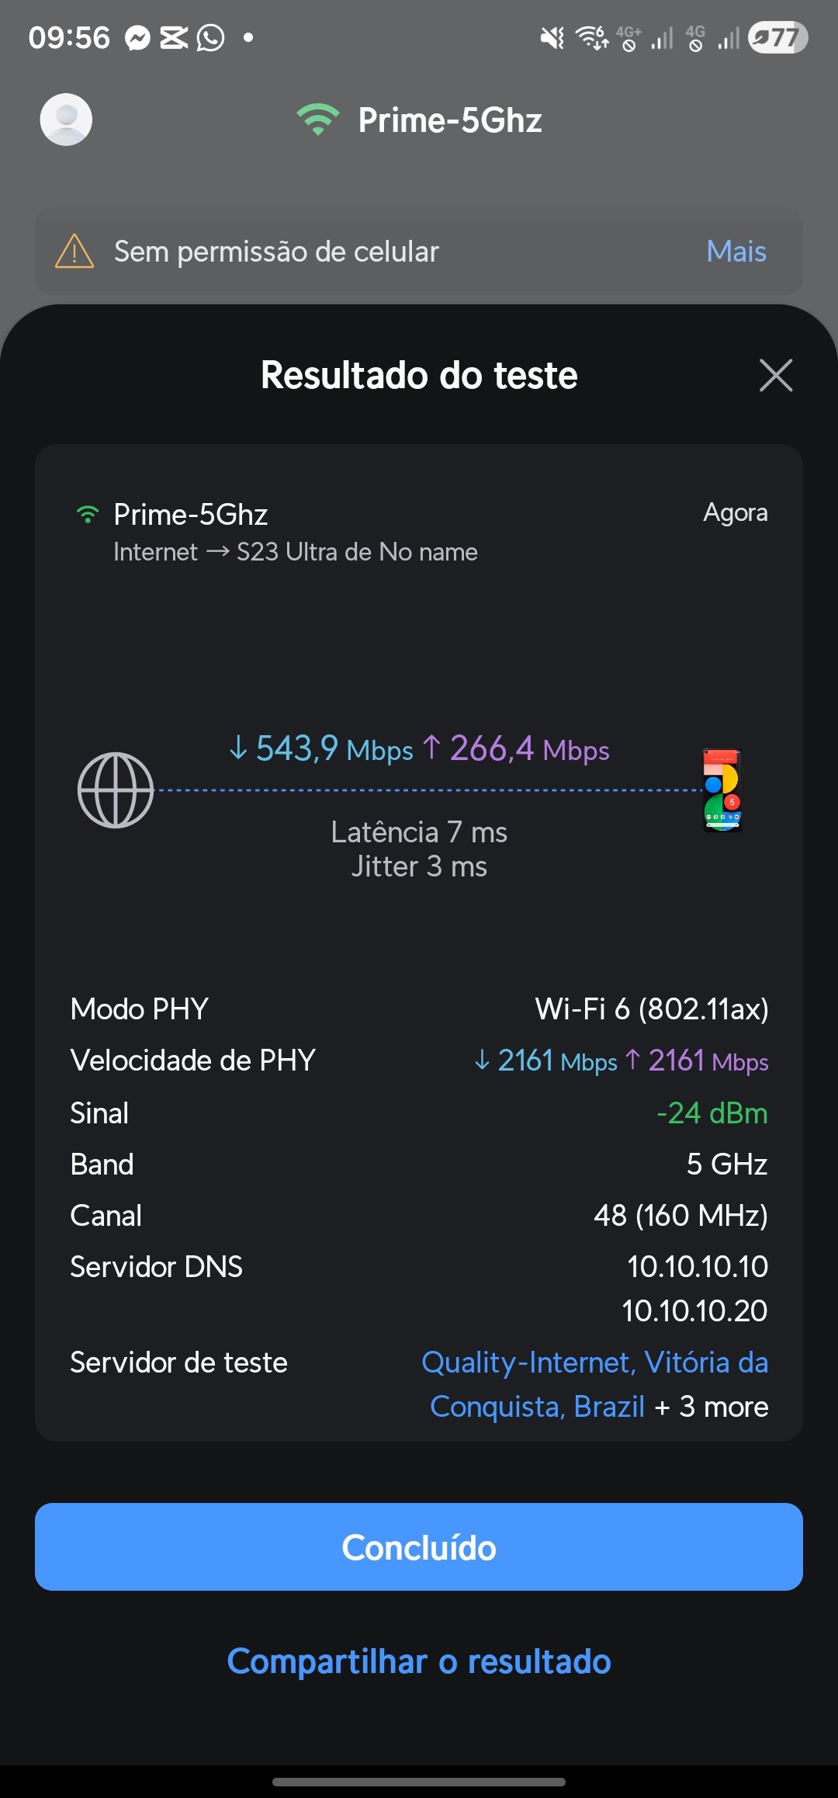Tap the warning triangle icon
The width and height of the screenshot is (838, 1798).
pyautogui.click(x=74, y=252)
